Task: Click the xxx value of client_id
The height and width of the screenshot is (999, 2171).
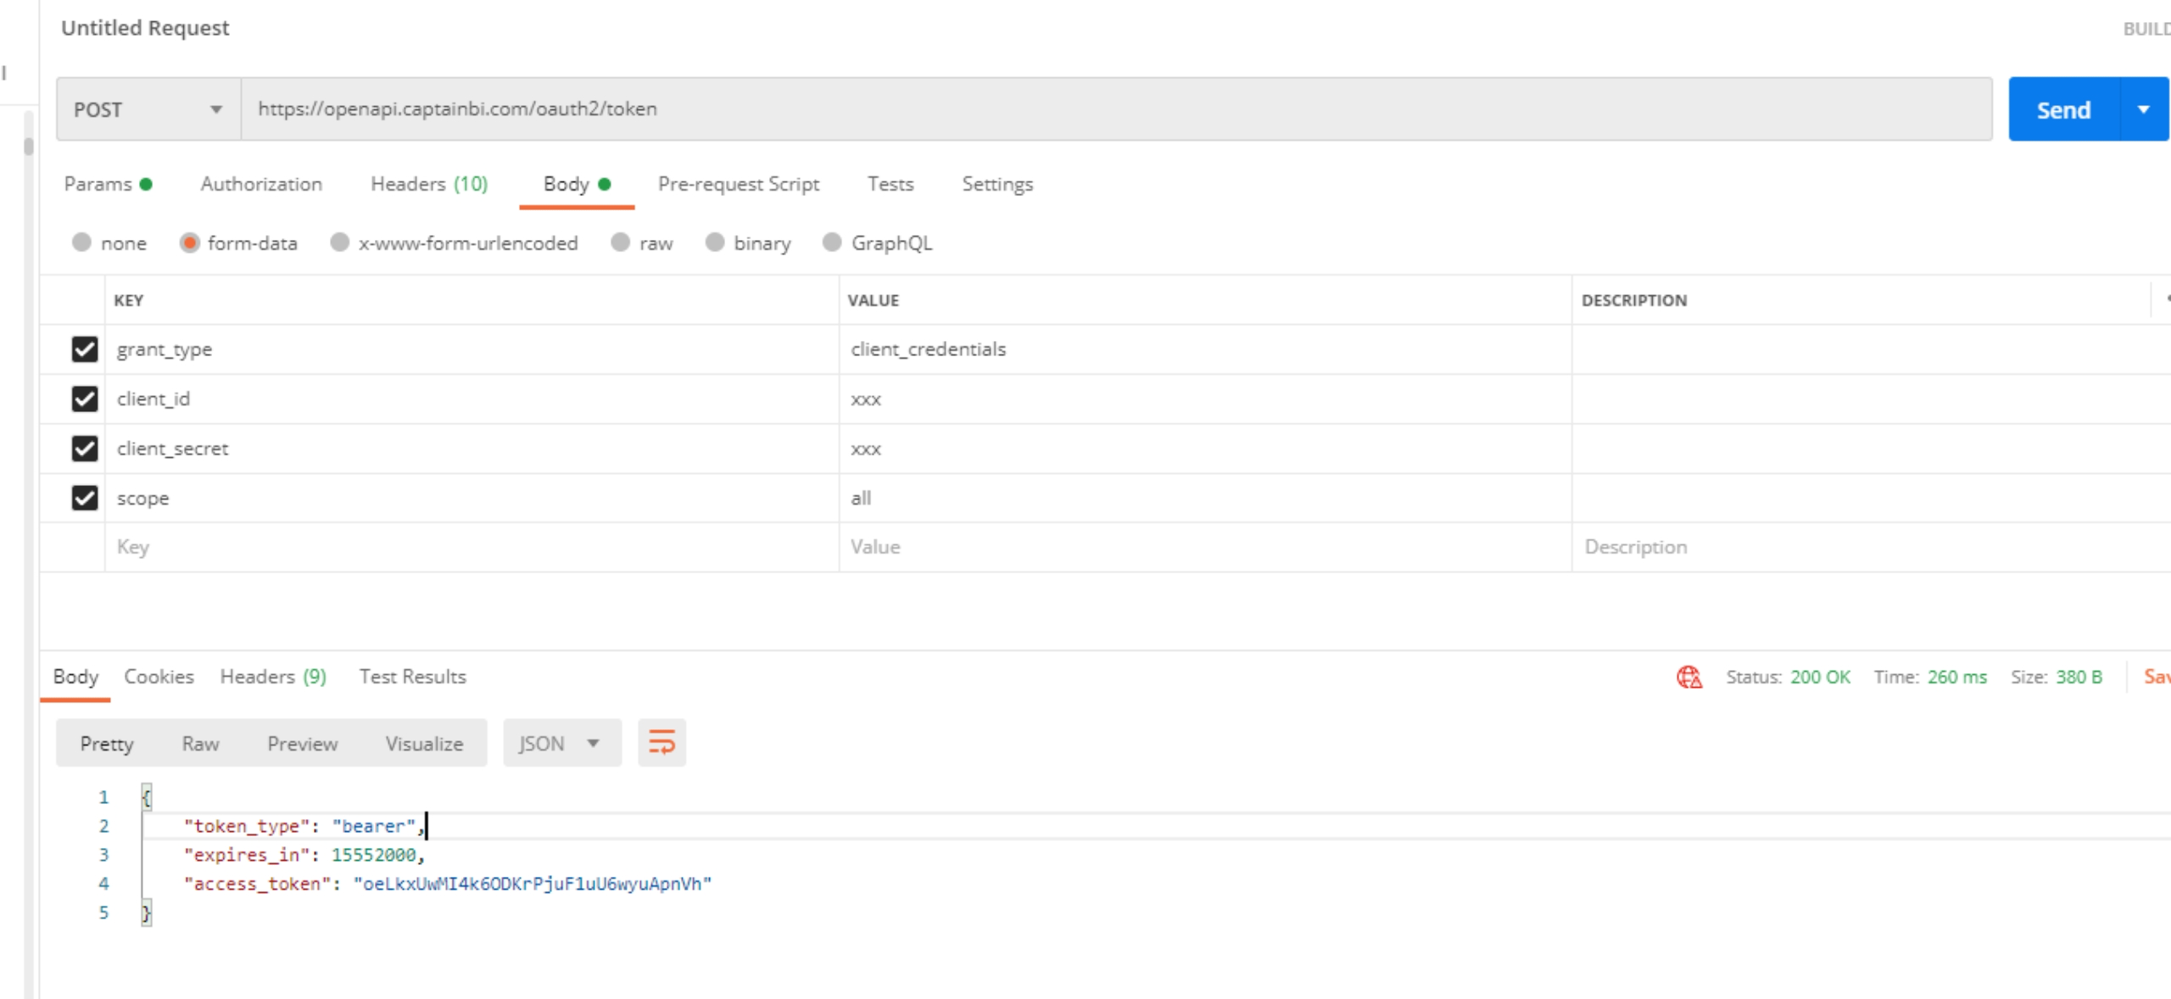Action: pos(1205,399)
